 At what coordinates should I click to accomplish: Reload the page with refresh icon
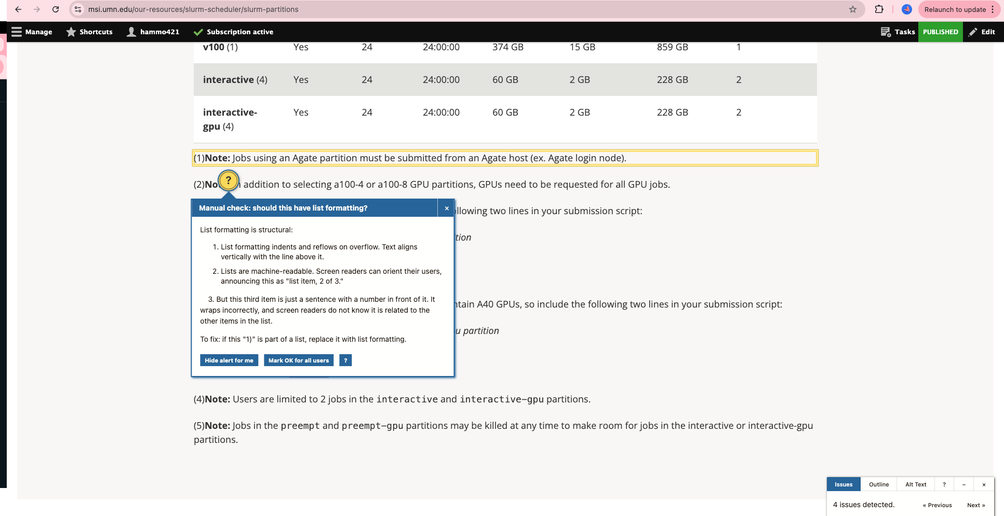coord(56,9)
